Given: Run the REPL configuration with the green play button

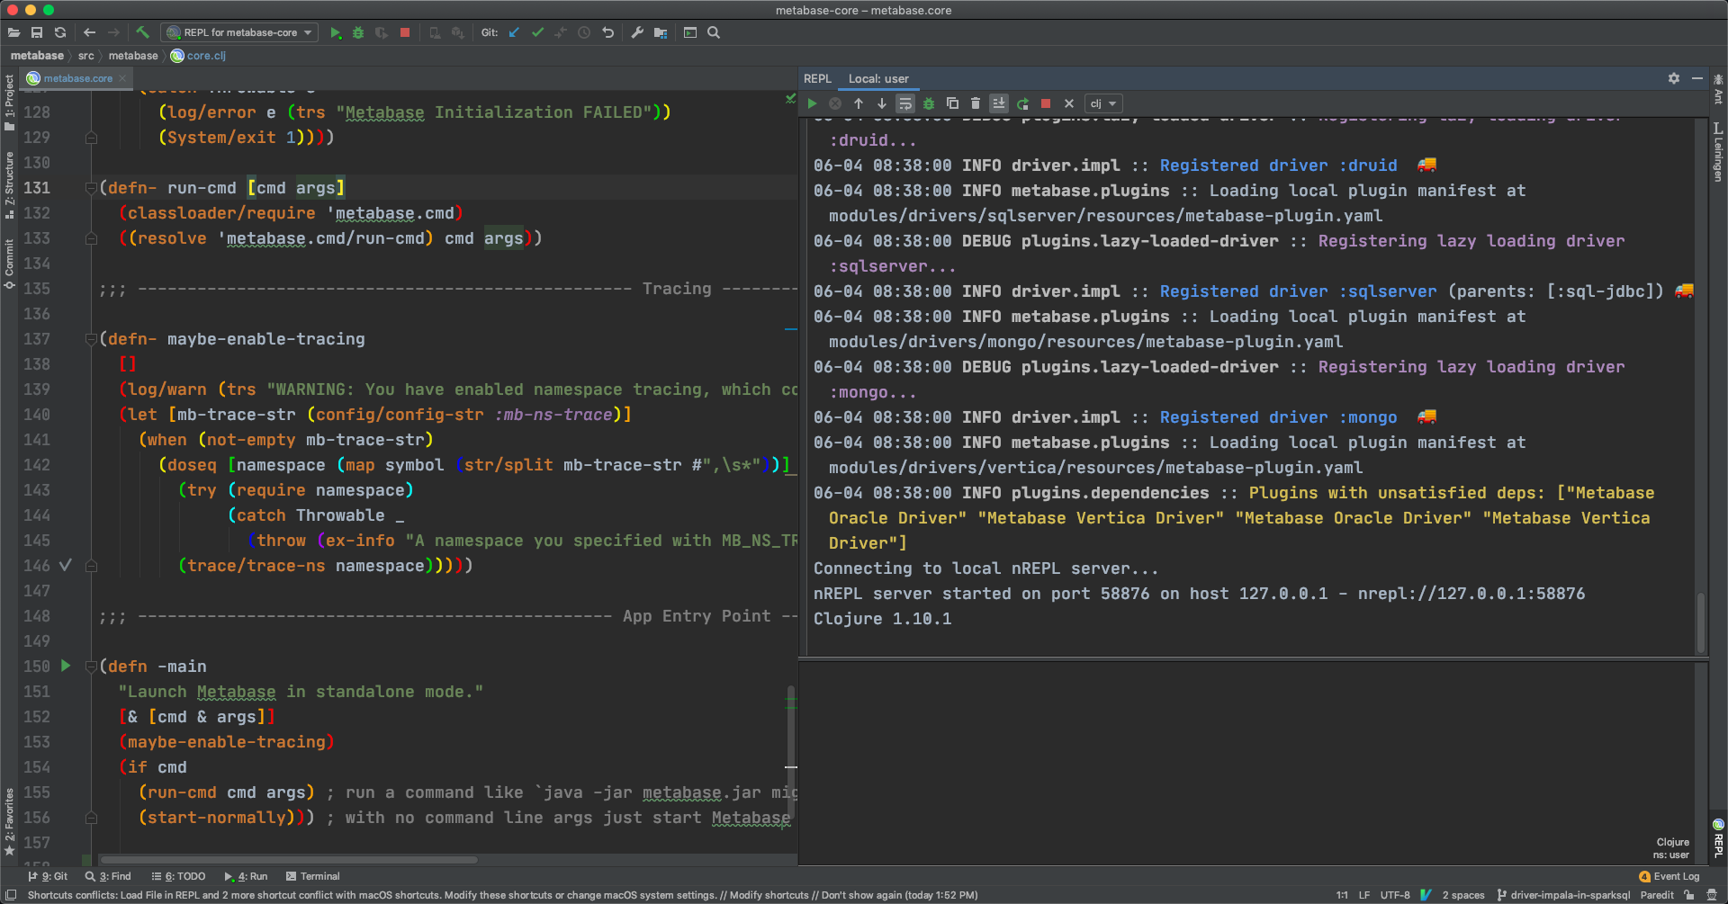Looking at the screenshot, I should [336, 32].
